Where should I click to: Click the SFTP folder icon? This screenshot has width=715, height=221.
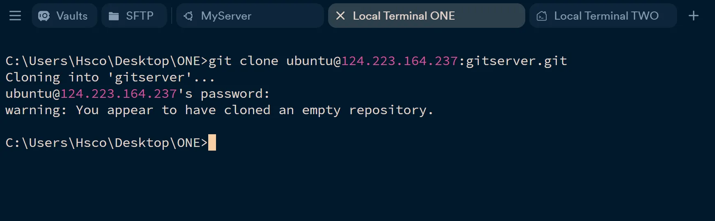pos(114,16)
